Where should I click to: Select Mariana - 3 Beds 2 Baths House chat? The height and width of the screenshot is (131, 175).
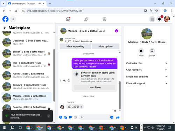pyautogui.click(x=27, y=97)
